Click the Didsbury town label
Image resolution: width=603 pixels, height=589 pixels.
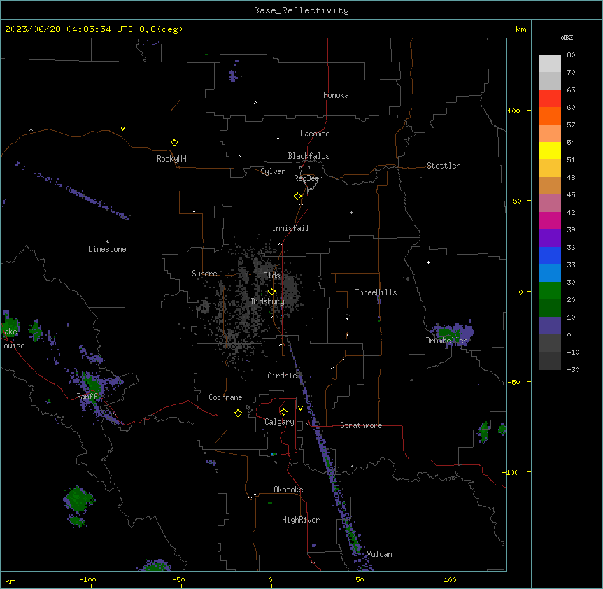268,301
